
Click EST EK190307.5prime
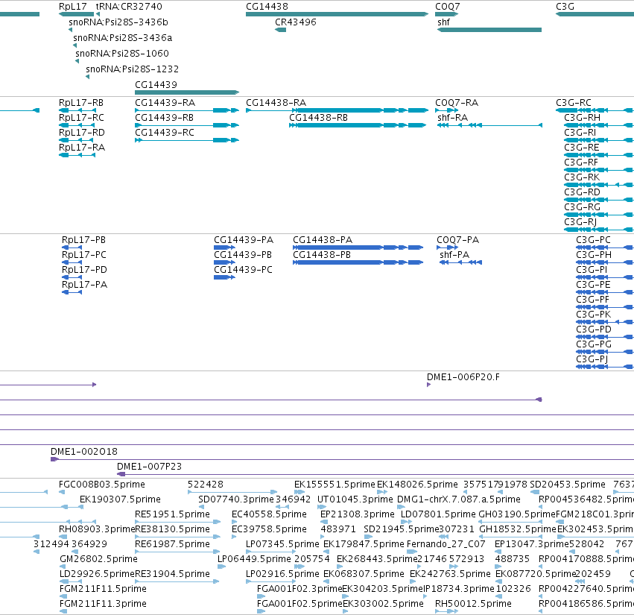click(120, 499)
